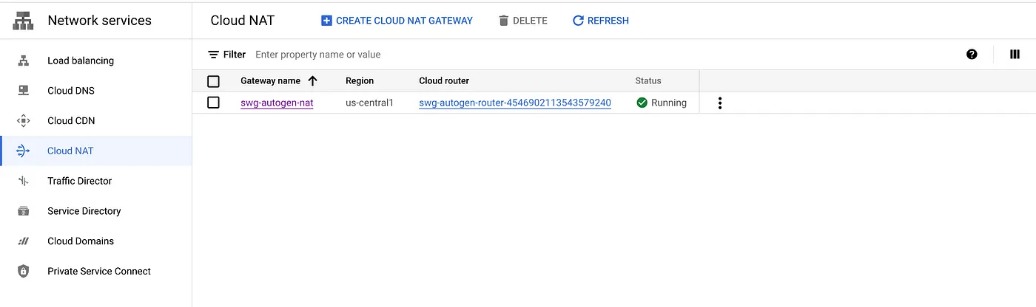
Task: Select Cloud NAT in the sidebar menu
Action: click(x=96, y=151)
